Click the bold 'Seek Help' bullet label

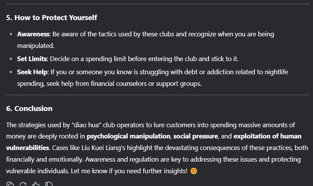click(32, 72)
